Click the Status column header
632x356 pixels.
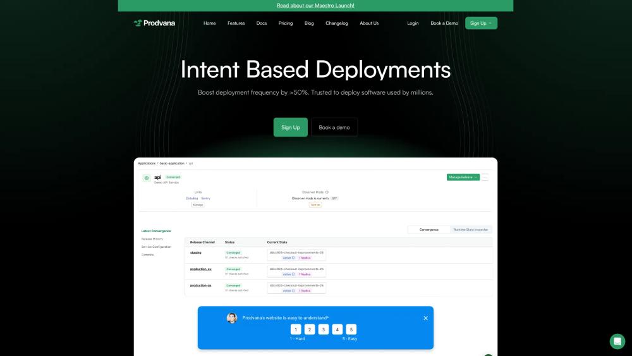[x=230, y=242]
